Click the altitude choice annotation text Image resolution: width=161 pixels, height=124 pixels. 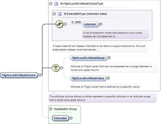(102, 98)
